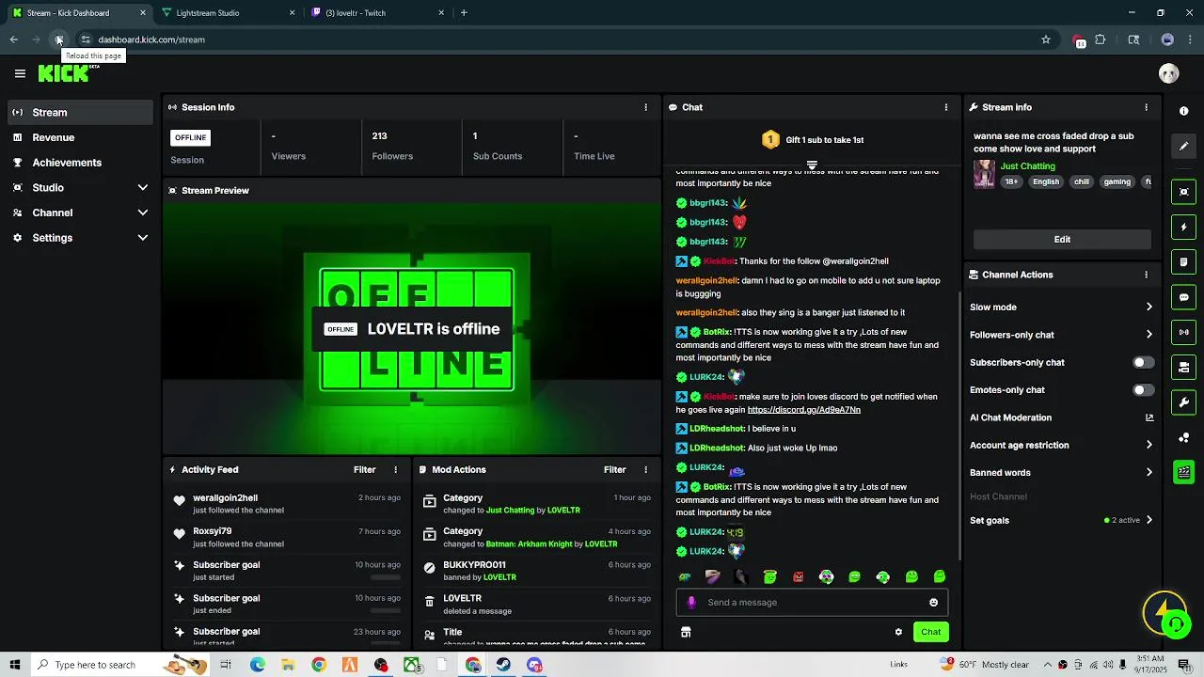1204x677 pixels.
Task: Open the emoji picker in message box
Action: [x=933, y=603]
